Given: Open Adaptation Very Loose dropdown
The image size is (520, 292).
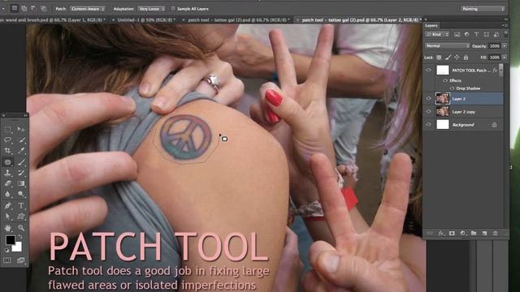Looking at the screenshot, I should [151, 9].
